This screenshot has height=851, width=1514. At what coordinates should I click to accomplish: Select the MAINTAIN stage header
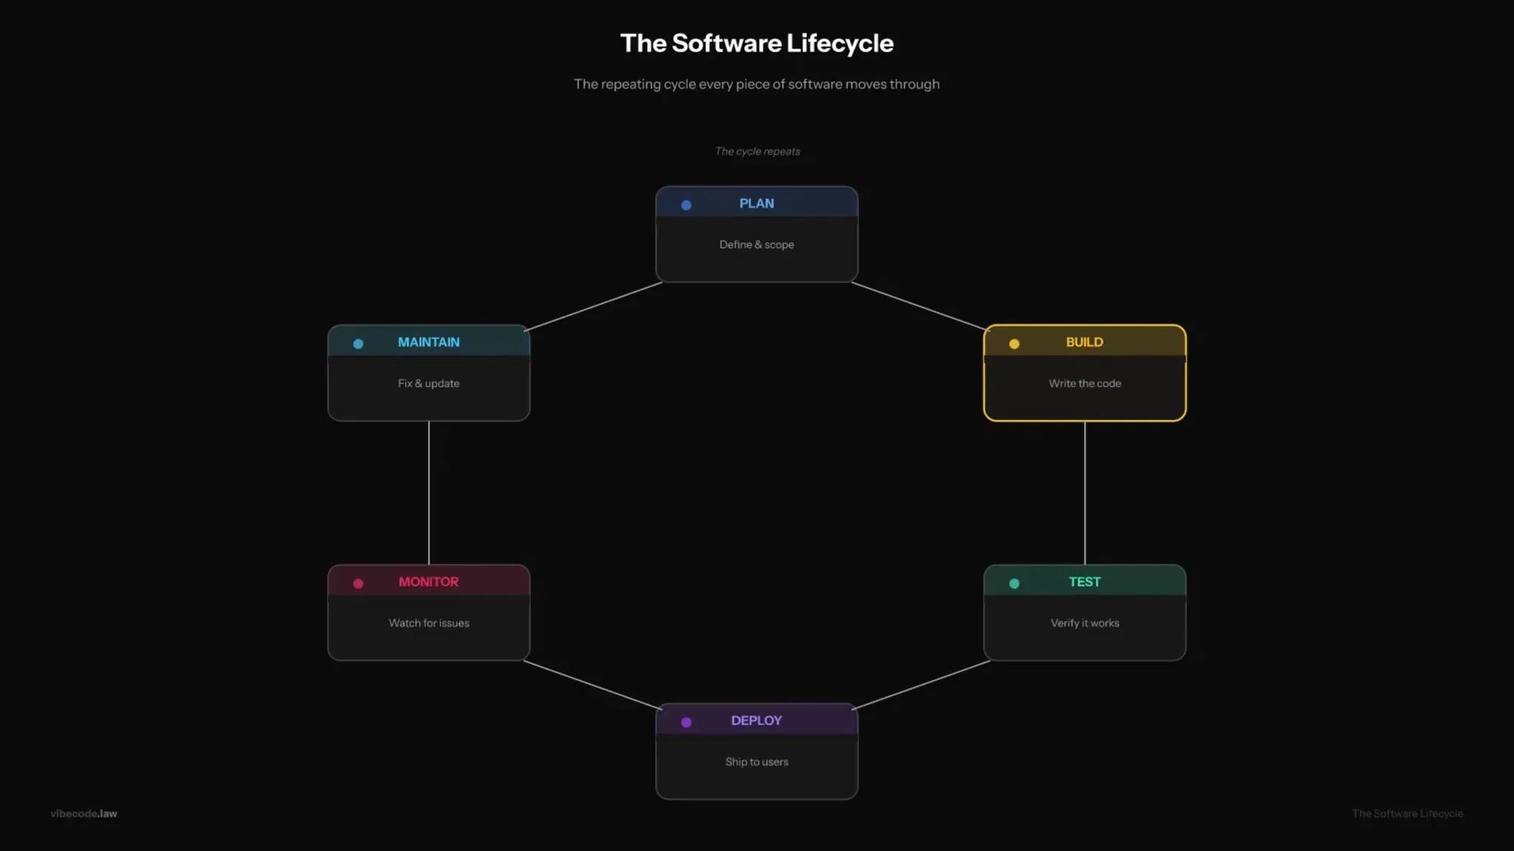(428, 342)
